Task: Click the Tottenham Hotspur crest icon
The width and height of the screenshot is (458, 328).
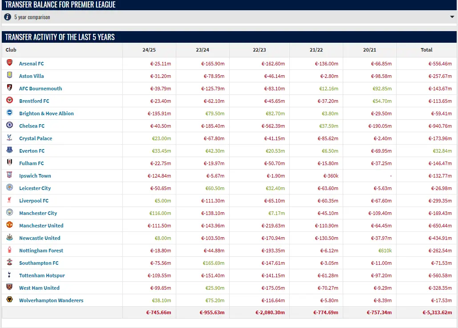Action: click(x=9, y=275)
